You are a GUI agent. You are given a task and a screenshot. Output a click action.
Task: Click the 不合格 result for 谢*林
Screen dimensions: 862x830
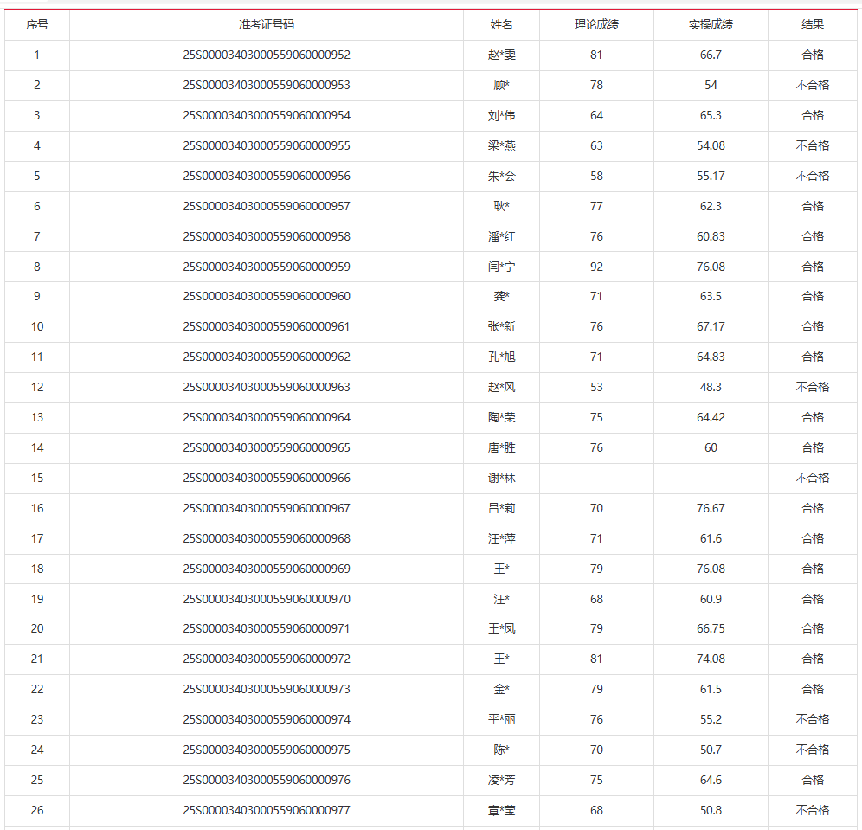click(x=813, y=478)
